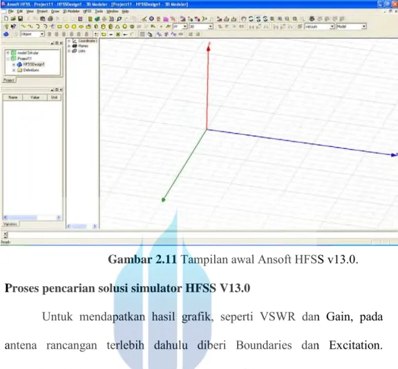Viewport: 398px width, 369px height.
Task: Expand the Lists node
Action: click(69, 51)
